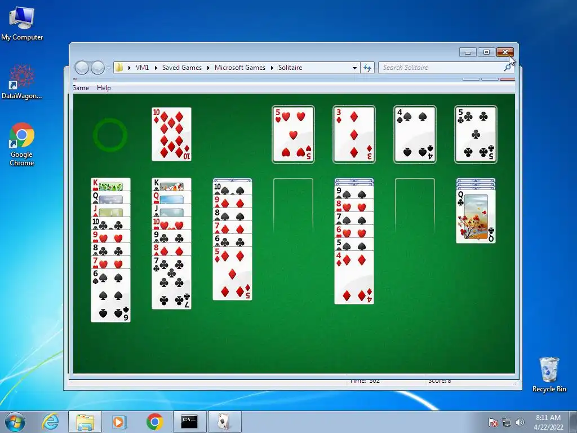577x433 pixels.
Task: Click the 5 of clubs foundation pile
Action: 476,134
